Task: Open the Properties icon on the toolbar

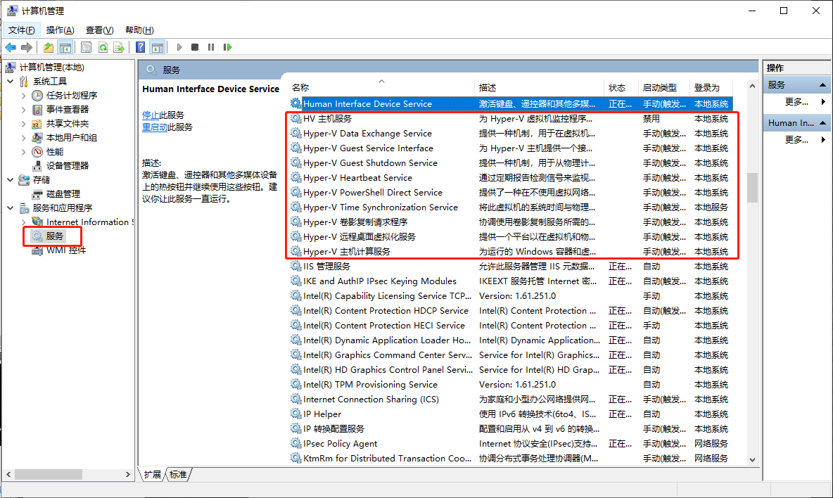Action: [x=85, y=47]
